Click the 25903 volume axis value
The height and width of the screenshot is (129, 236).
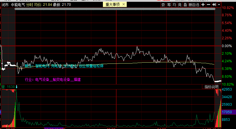tap(227, 105)
